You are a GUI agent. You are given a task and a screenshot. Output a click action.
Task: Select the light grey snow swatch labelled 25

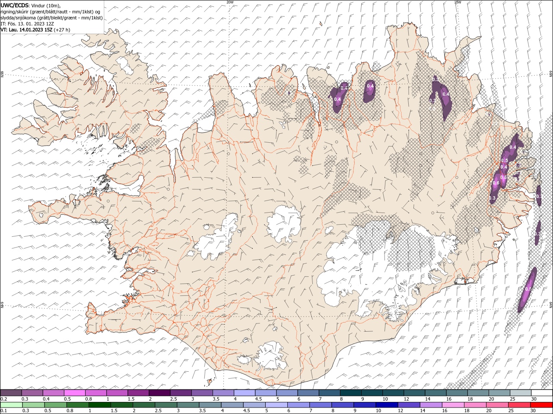point(520,393)
